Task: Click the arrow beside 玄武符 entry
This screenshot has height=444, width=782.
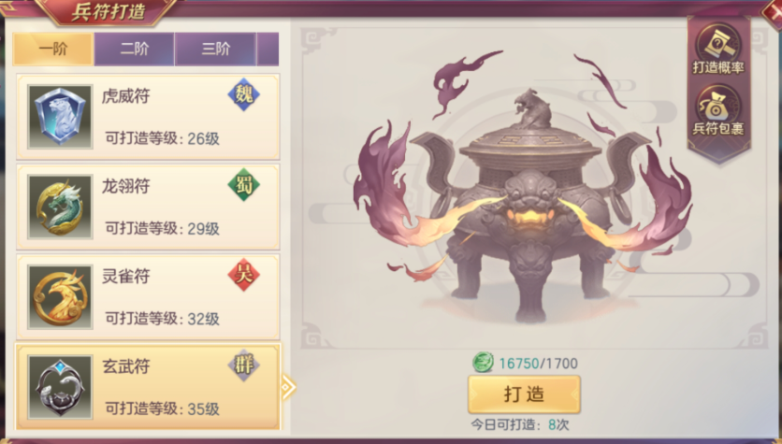Action: (288, 387)
